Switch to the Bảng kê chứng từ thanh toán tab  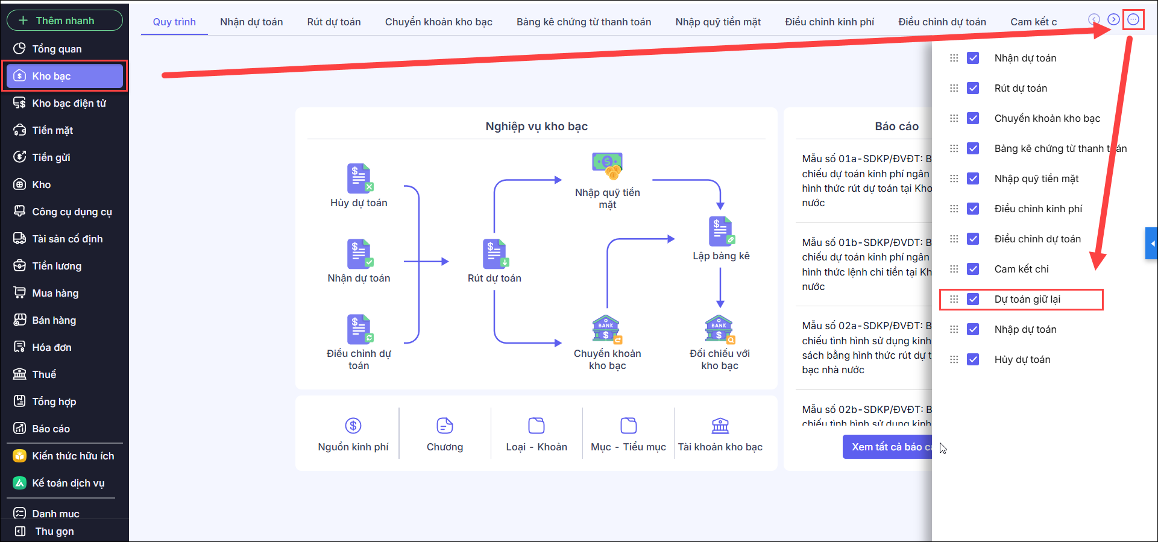click(x=584, y=22)
